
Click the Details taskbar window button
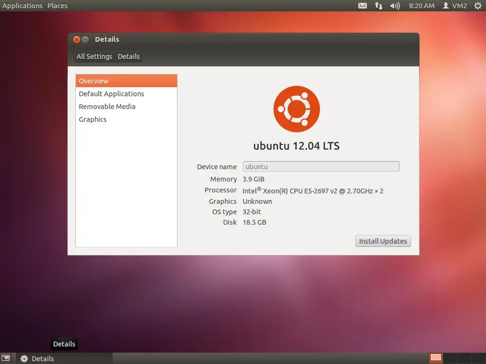(65, 358)
